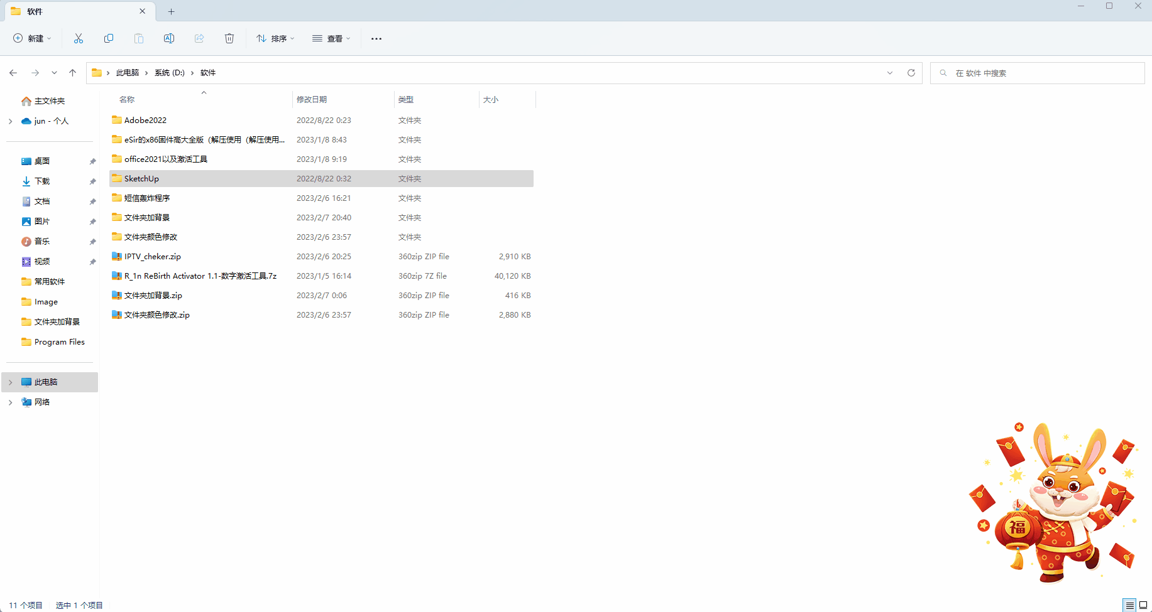Select 文件夹加背景.zip file
This screenshot has height=612, width=1152.
[x=321, y=296]
